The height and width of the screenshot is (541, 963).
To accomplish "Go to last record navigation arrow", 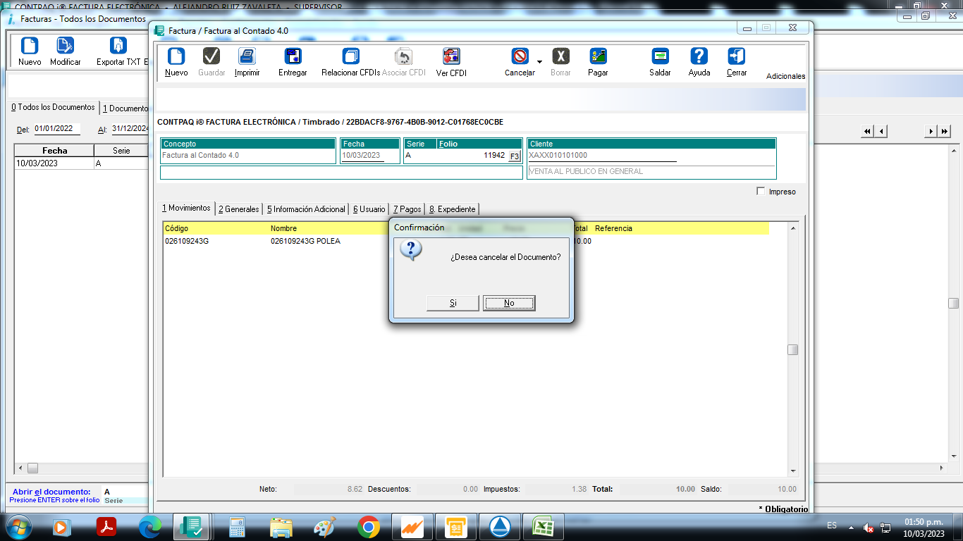I will (x=944, y=131).
